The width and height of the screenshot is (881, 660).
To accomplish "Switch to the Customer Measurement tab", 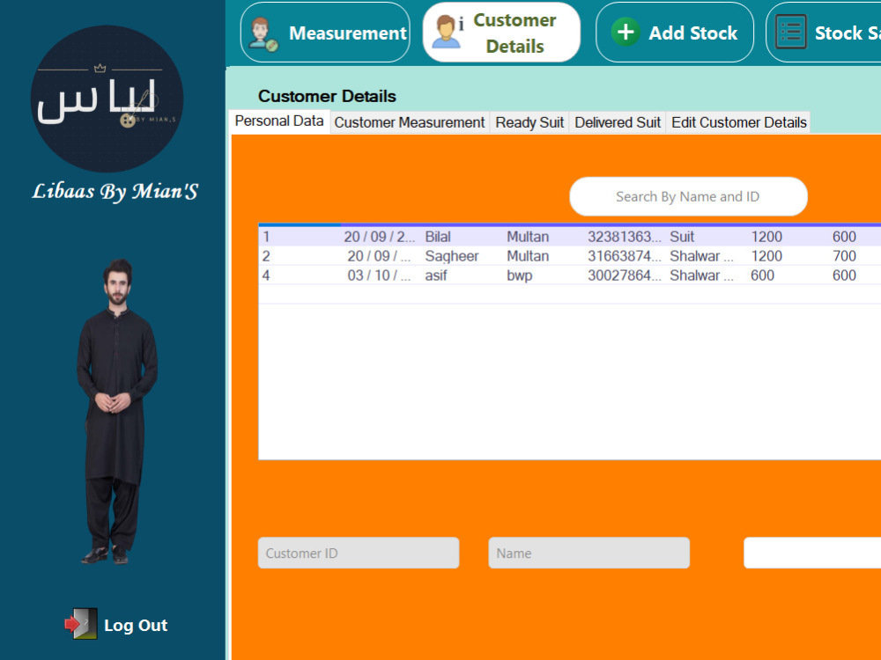I will pyautogui.click(x=410, y=122).
